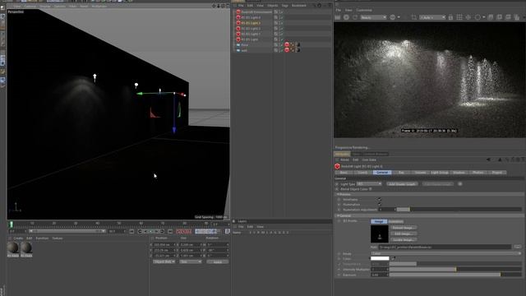
Task: Click the viewport maximize icon at top right of Perspective view
Action: (x=228, y=6)
